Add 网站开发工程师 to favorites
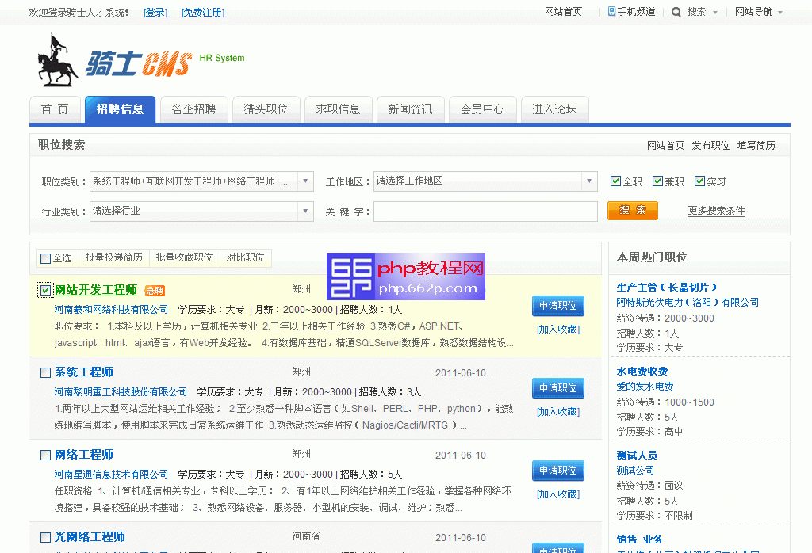The image size is (812, 553). click(x=558, y=330)
